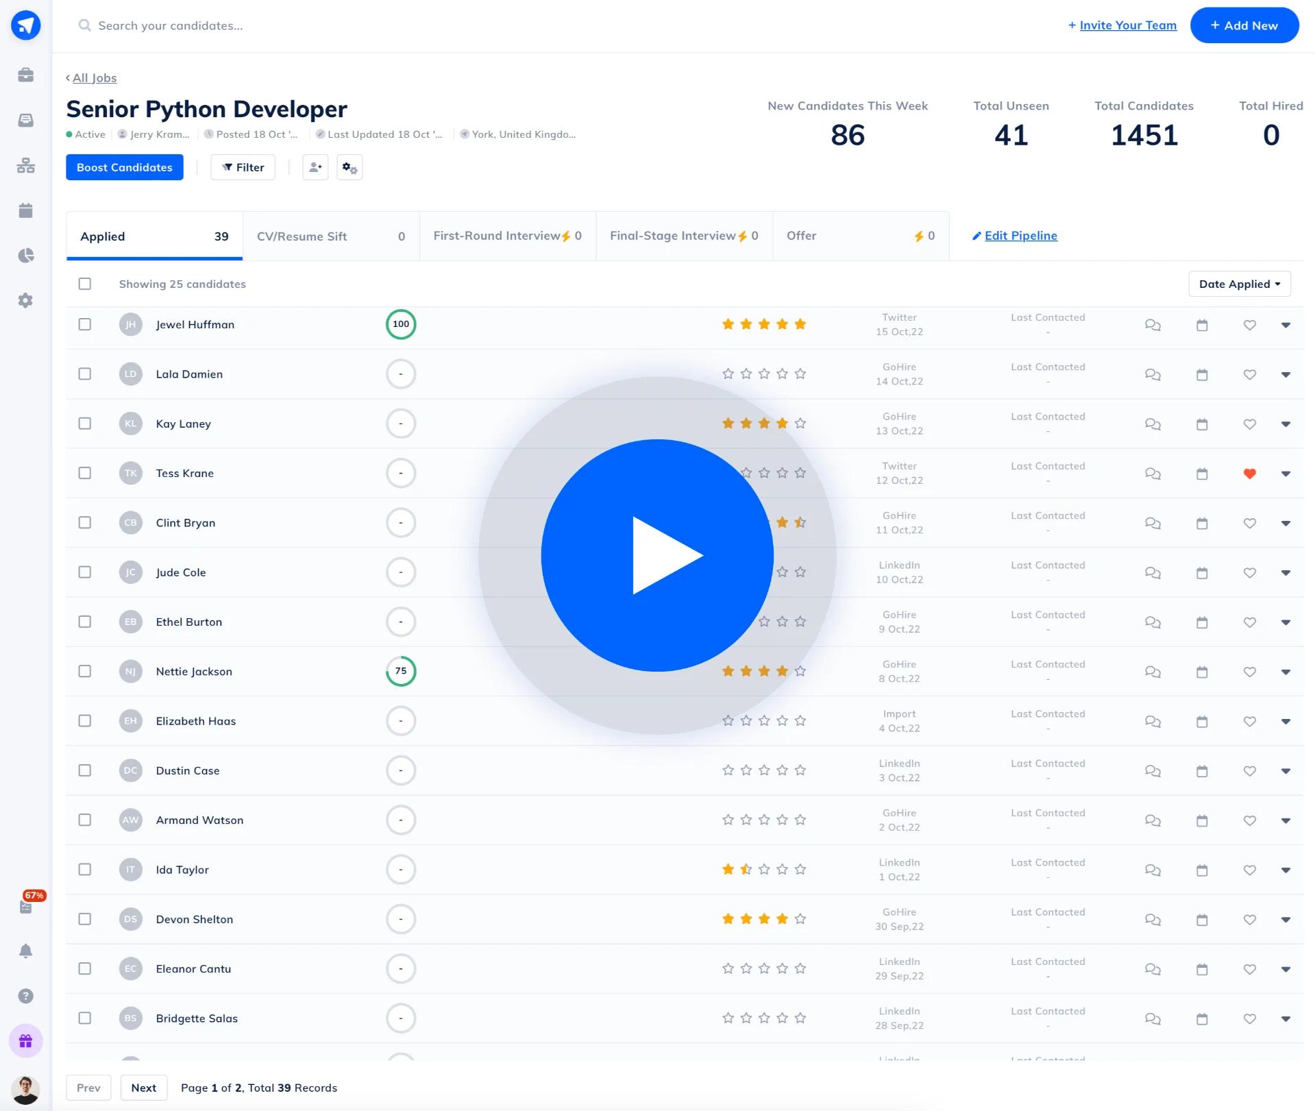The width and height of the screenshot is (1315, 1111).
Task: Open the purple gift icon
Action: (x=25, y=1041)
